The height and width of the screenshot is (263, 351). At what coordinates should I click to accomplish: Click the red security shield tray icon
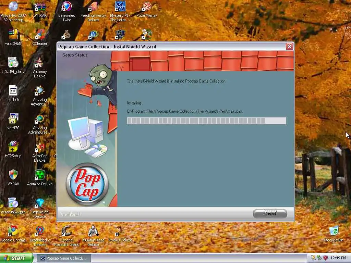326,258
